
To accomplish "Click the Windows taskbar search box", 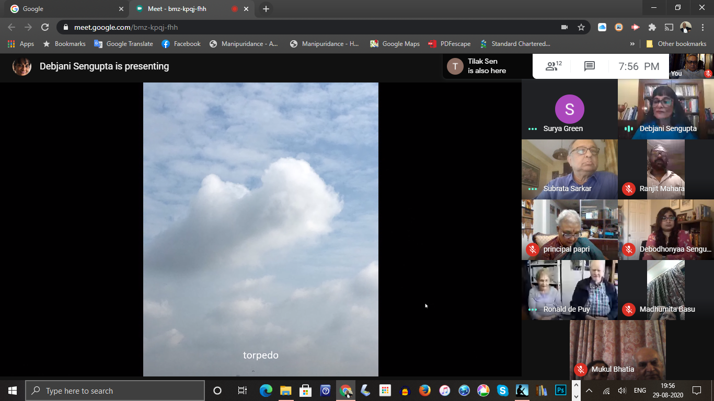I will 115,391.
